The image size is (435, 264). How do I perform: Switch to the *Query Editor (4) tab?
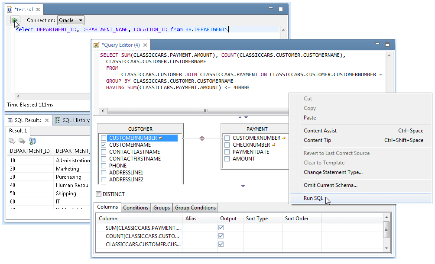coord(120,45)
